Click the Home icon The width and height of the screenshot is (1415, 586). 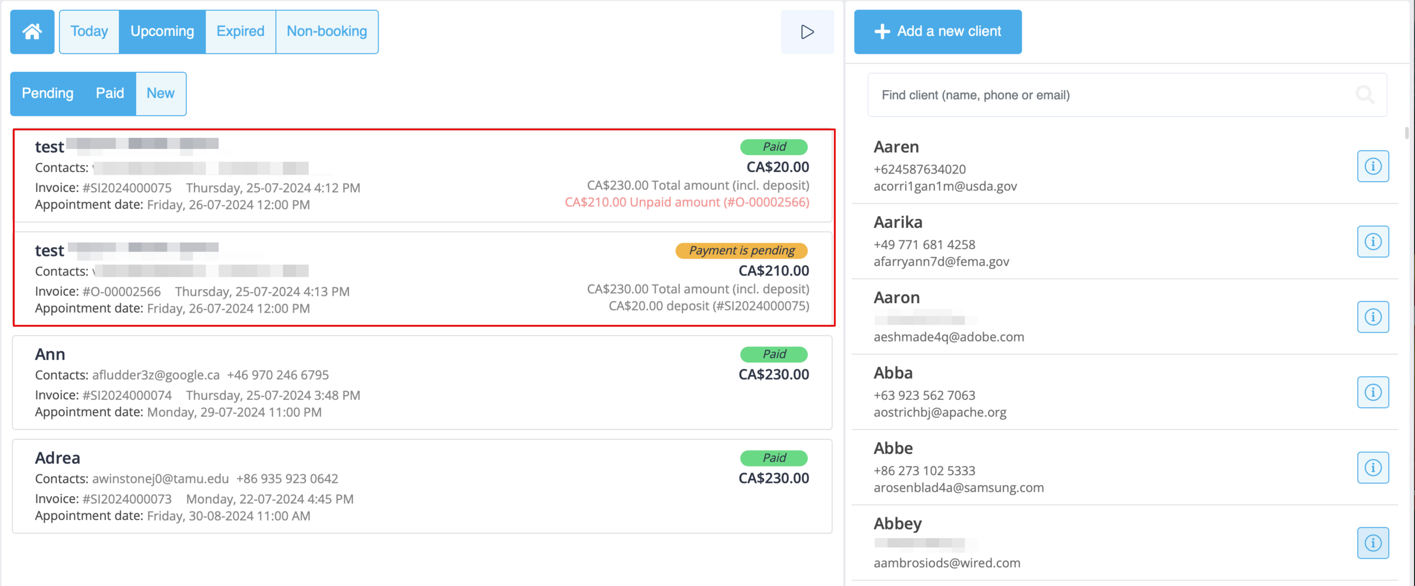[x=31, y=31]
